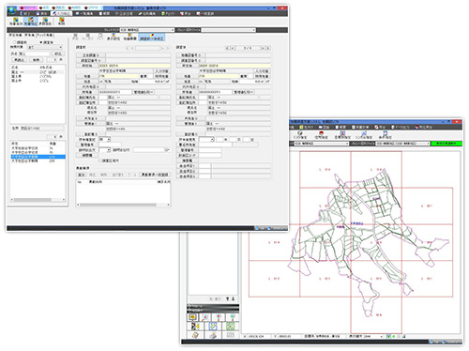Open the 保存 menu item on the front window's dark menu bar
The image size is (469, 351).
41,13
